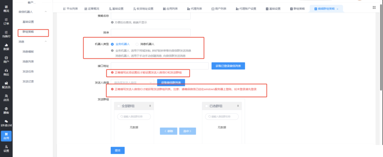Open 配送员 courier sidebar icon

[x=6, y=85]
